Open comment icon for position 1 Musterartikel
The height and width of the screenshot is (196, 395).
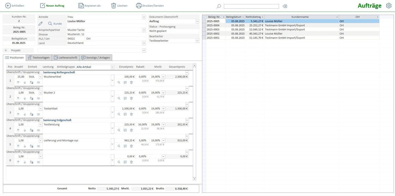(x=125, y=83)
